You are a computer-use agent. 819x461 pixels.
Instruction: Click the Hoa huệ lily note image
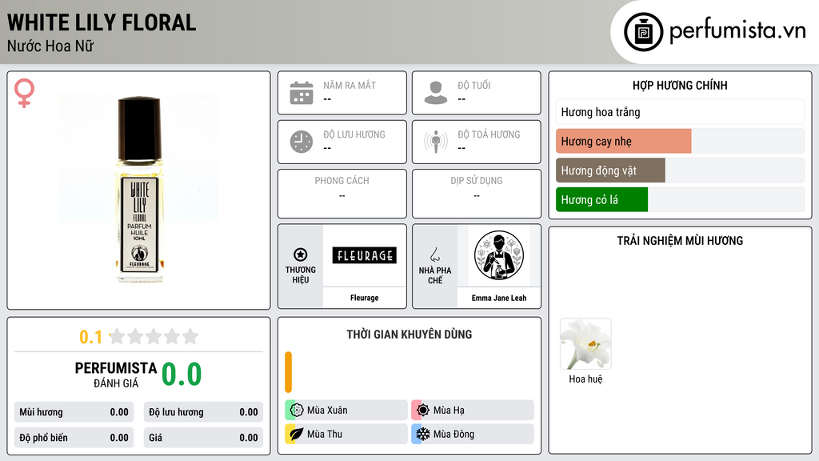click(x=585, y=344)
